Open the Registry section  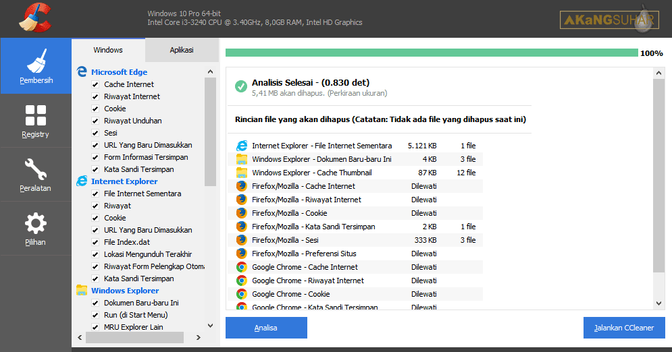coord(36,121)
